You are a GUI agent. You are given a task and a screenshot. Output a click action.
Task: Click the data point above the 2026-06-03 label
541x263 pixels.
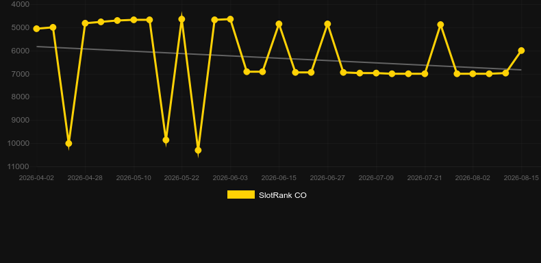230,19
